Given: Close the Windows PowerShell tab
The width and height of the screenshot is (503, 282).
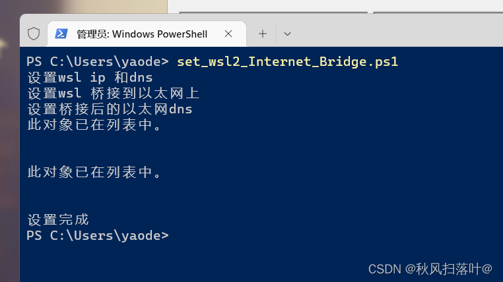Looking at the screenshot, I should pos(228,34).
